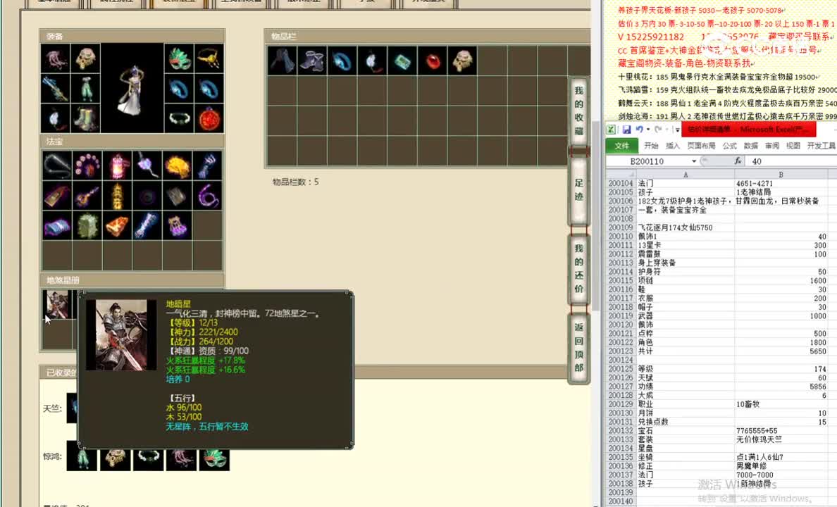Click the Excel Save icon
Viewport: 837px width, 507px height.
(x=626, y=129)
